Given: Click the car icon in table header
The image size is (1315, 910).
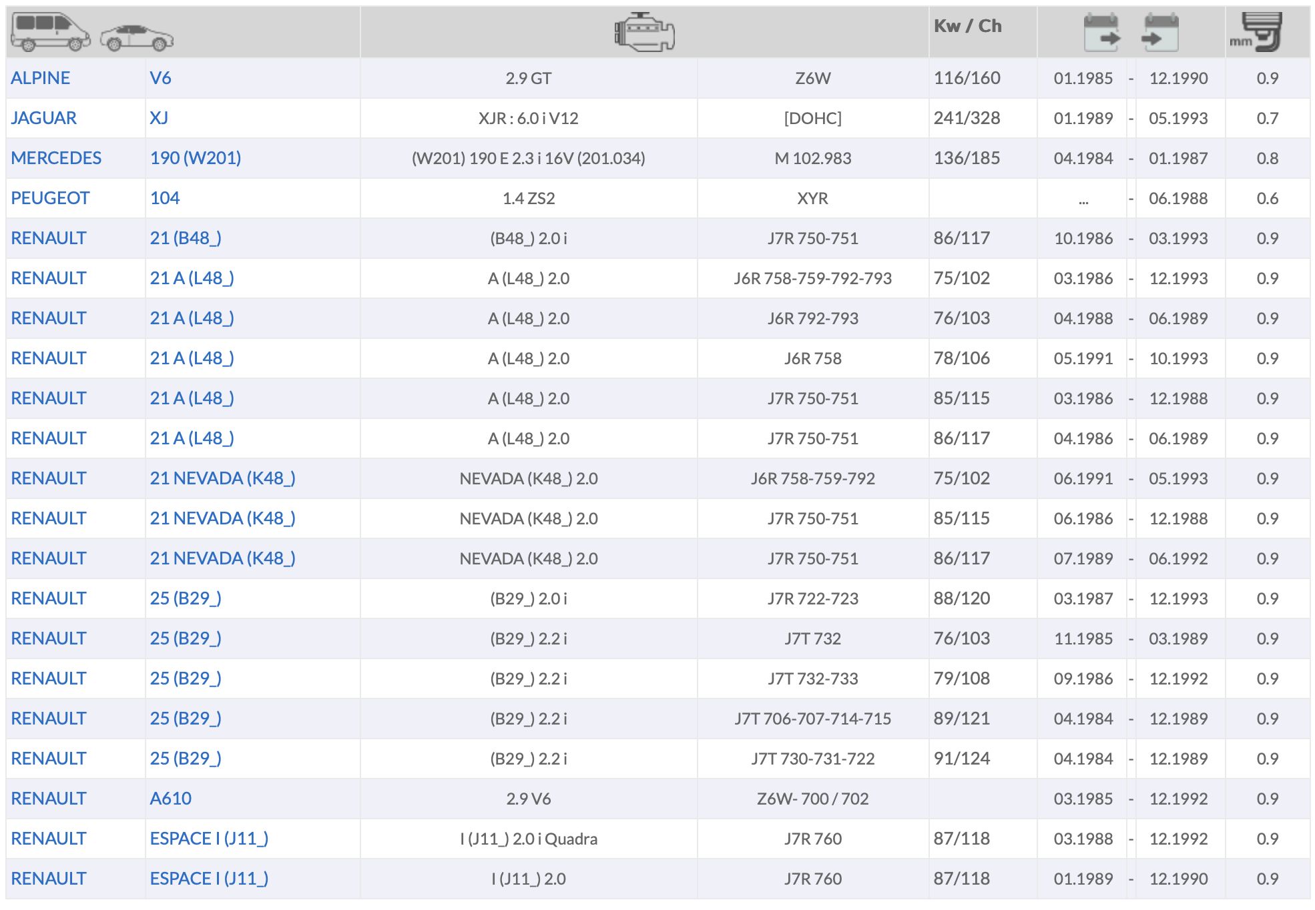Looking at the screenshot, I should [136, 38].
